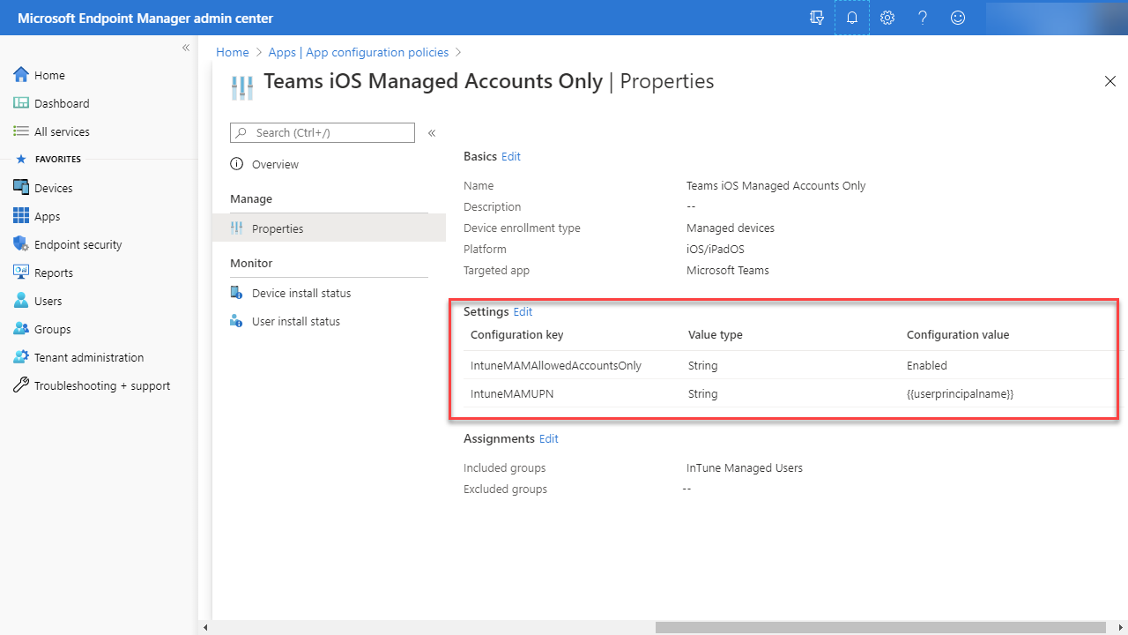The image size is (1128, 635).
Task: Open the notifications bell
Action: [852, 18]
